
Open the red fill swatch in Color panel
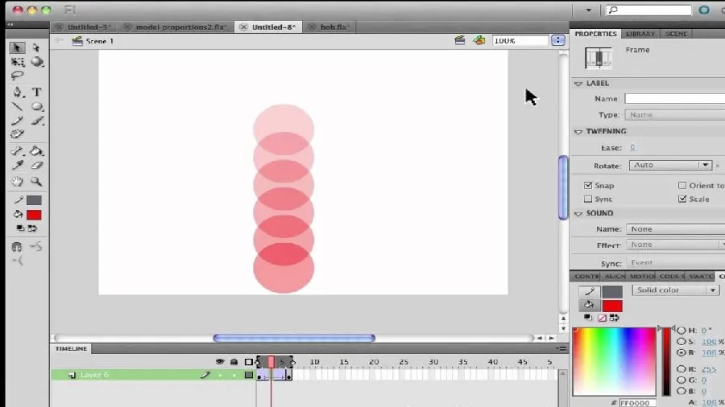click(612, 306)
